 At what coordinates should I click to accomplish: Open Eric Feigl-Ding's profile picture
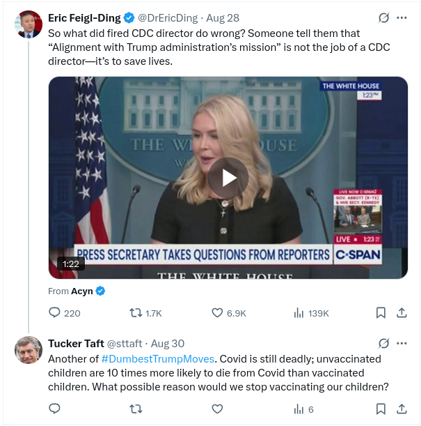click(29, 24)
